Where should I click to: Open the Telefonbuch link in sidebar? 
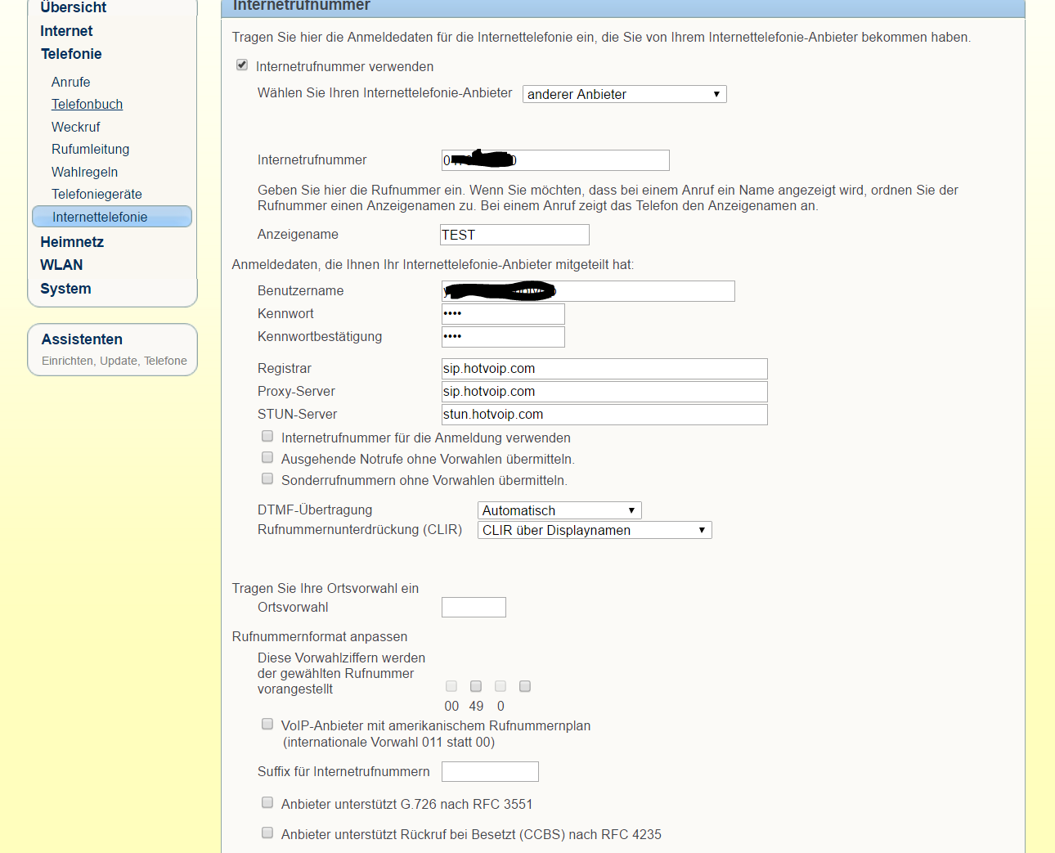click(x=87, y=105)
